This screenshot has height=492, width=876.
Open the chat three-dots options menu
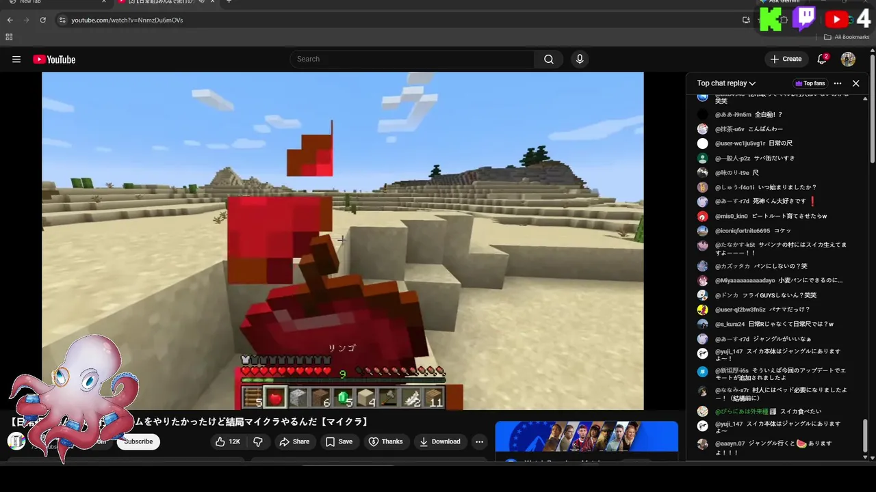point(838,83)
